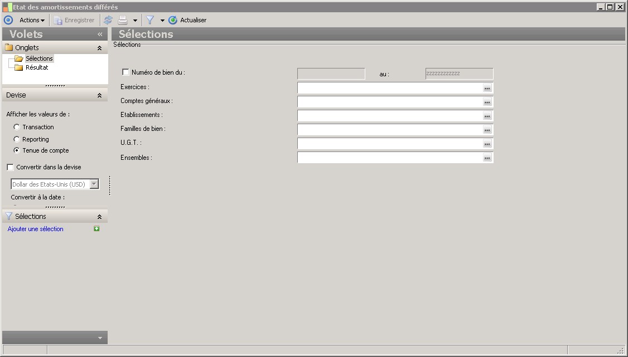The height and width of the screenshot is (357, 628).
Task: Click the Familles de bien input field
Action: click(390, 130)
